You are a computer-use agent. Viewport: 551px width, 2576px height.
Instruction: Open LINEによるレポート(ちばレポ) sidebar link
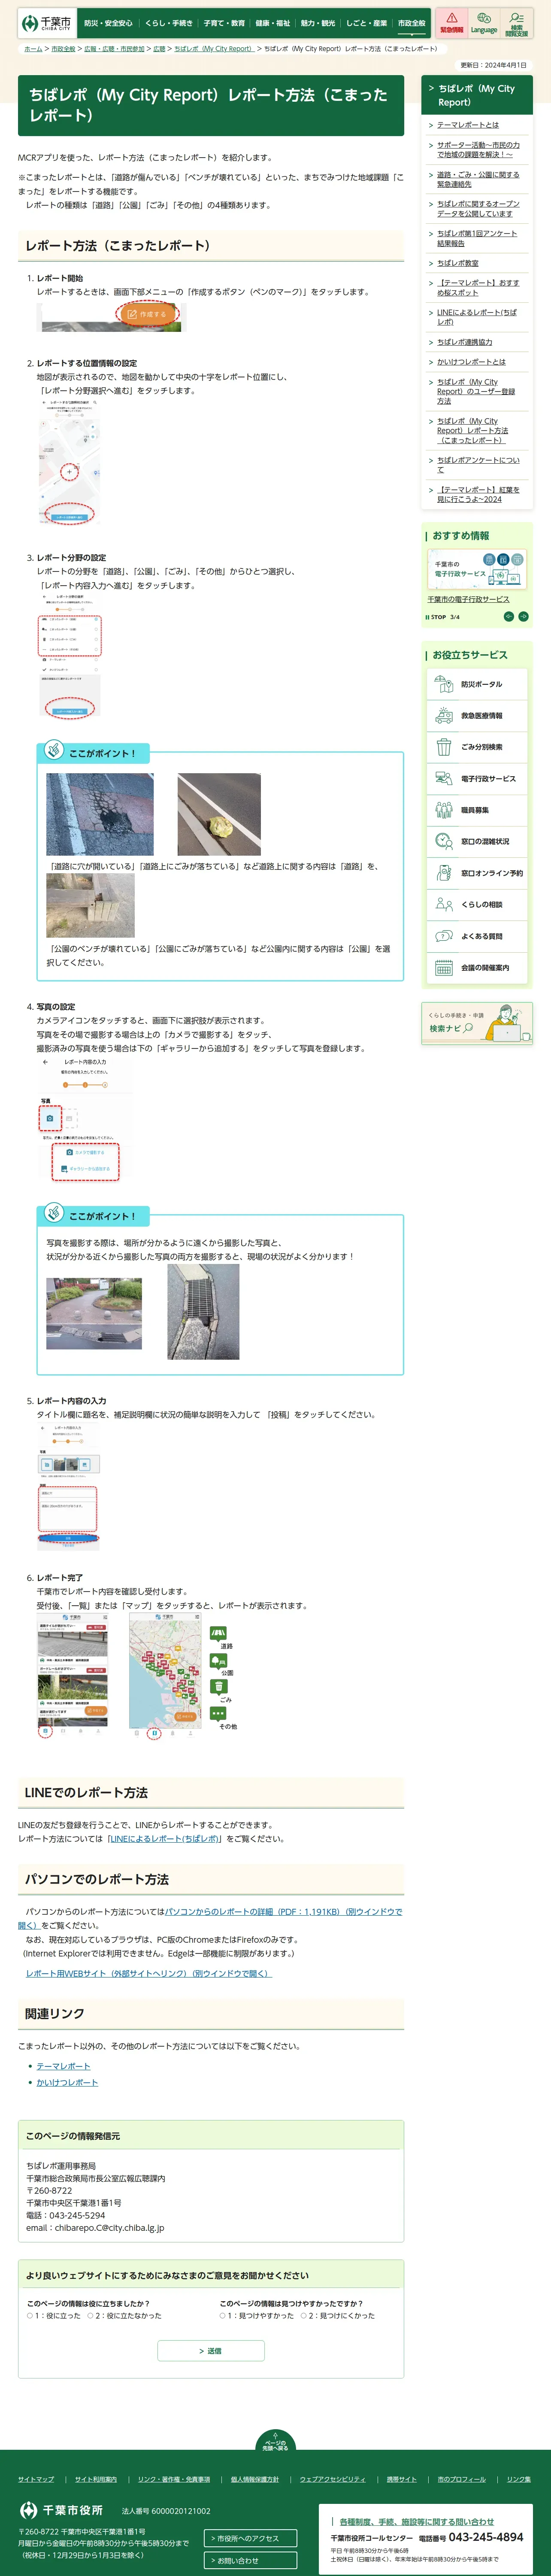pos(477,317)
